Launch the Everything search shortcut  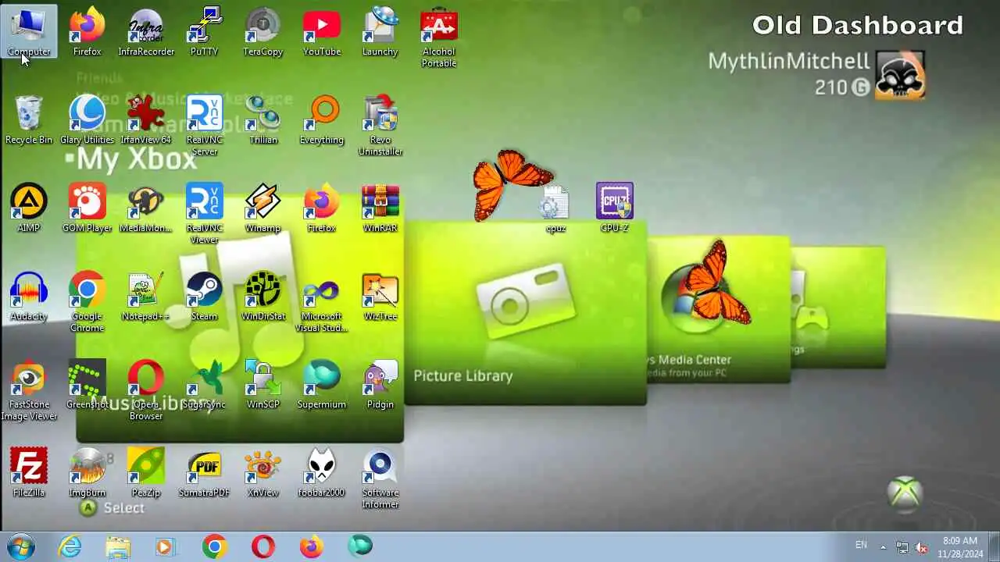[x=322, y=121]
